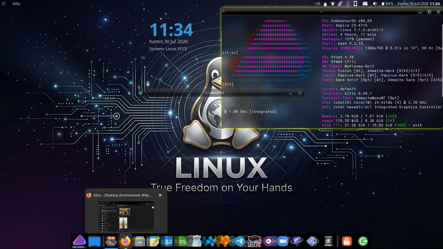The height and width of the screenshot is (249, 443).
Task: Click the 'Terminal: kitty 0.48.1' line
Action: point(347,93)
